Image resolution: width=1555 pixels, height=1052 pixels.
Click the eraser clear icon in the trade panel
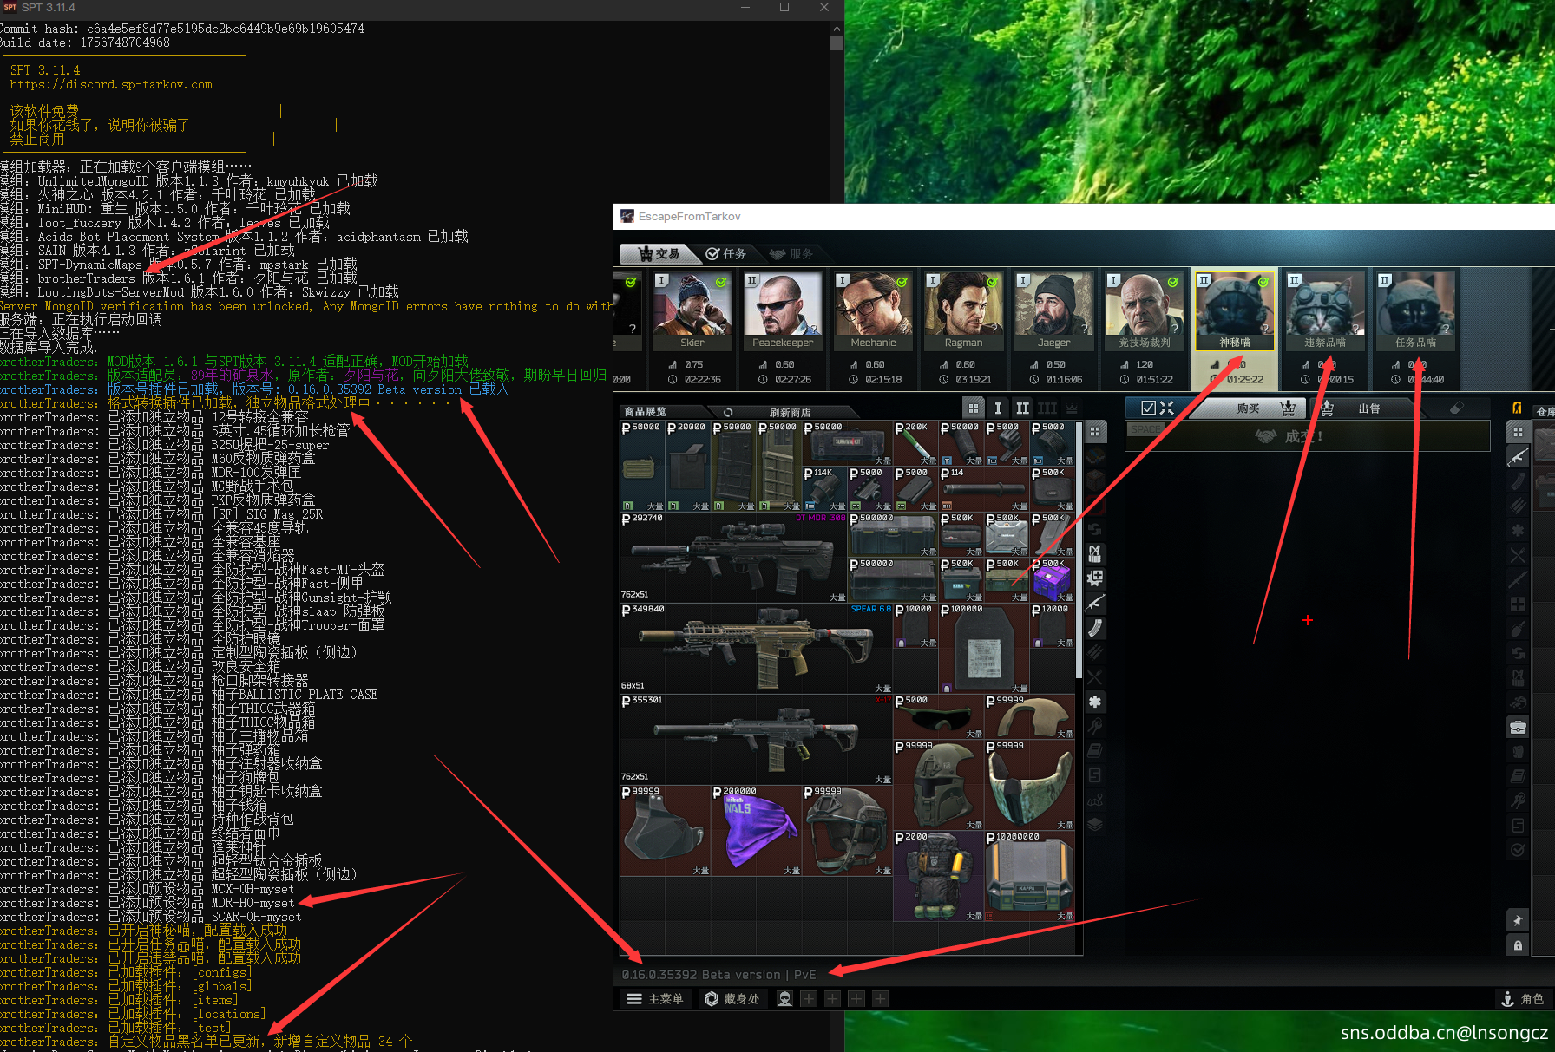(x=1457, y=408)
